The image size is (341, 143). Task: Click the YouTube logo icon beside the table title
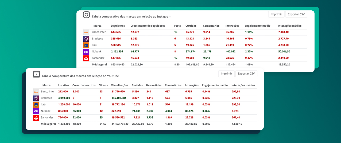(36, 74)
